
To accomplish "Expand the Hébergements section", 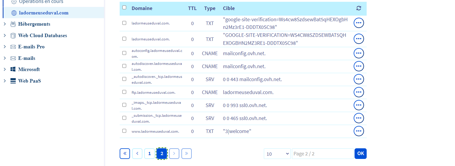I will [x=5, y=24].
